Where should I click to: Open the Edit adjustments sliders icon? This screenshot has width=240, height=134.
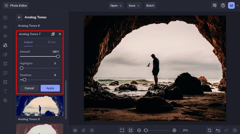point(5,27)
